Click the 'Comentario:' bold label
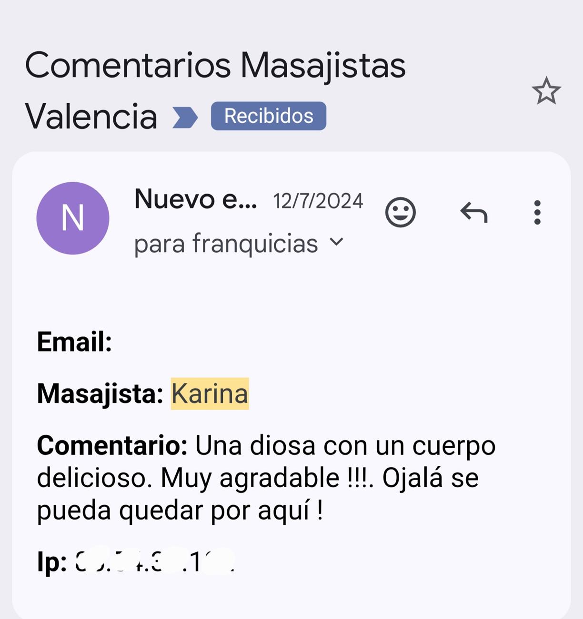 click(x=112, y=446)
